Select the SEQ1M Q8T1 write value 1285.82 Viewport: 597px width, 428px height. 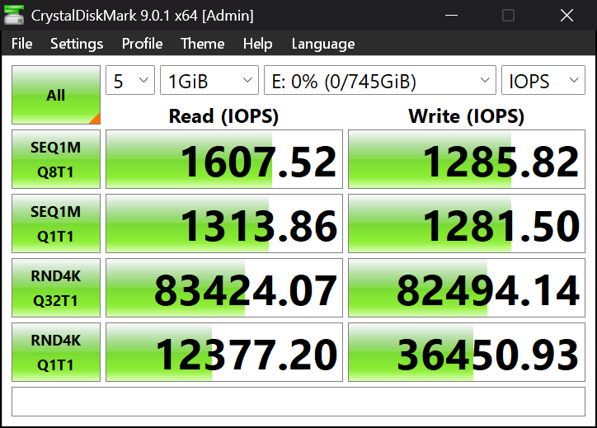click(x=467, y=159)
